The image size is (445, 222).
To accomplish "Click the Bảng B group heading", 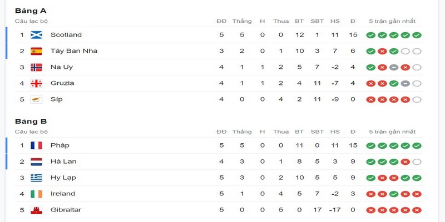I will click(x=31, y=122).
